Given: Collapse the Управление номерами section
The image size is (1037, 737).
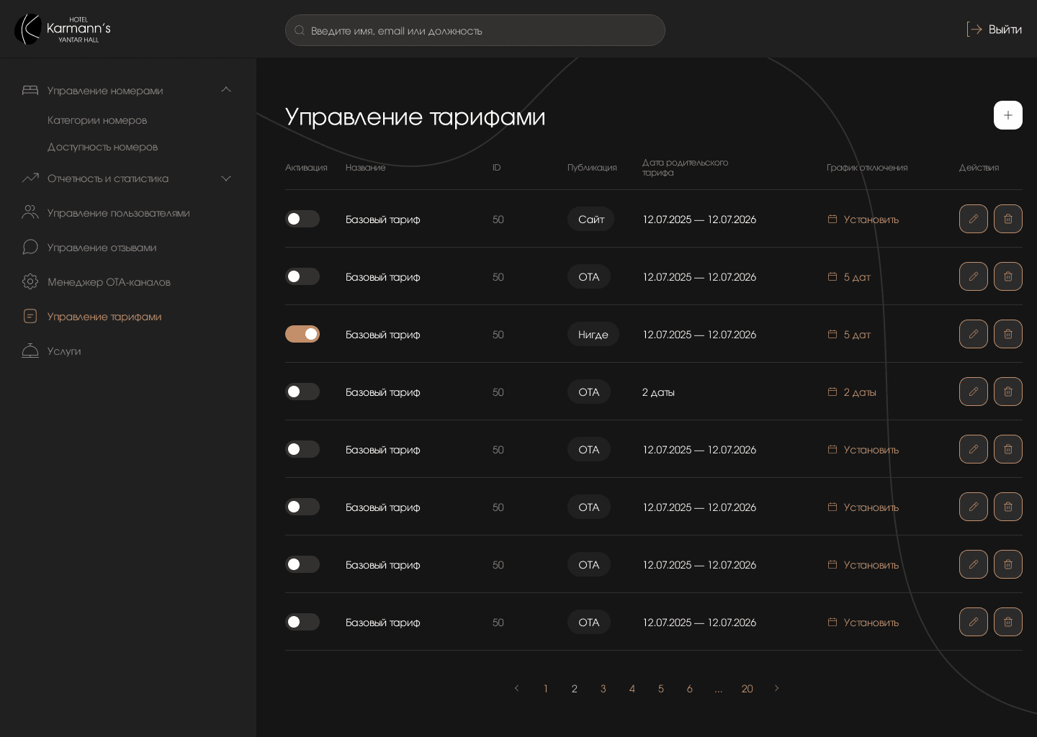Looking at the screenshot, I should [226, 90].
